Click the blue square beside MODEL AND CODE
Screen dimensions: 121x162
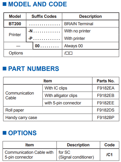coord(4,4)
